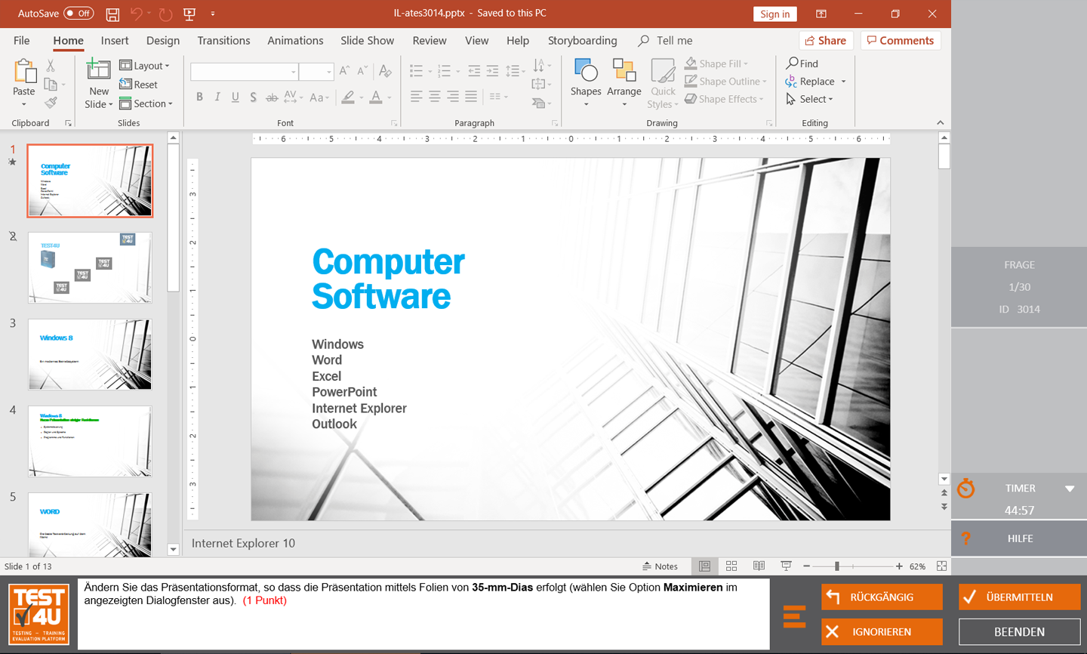1087x654 pixels.
Task: Switch to the Insert tab
Action: click(x=115, y=41)
